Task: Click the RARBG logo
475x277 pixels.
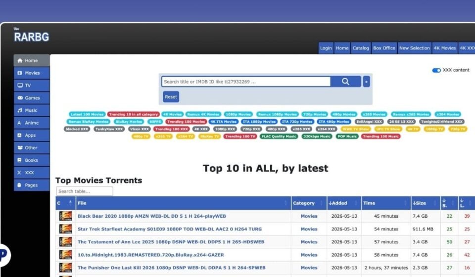Action: tap(31, 36)
